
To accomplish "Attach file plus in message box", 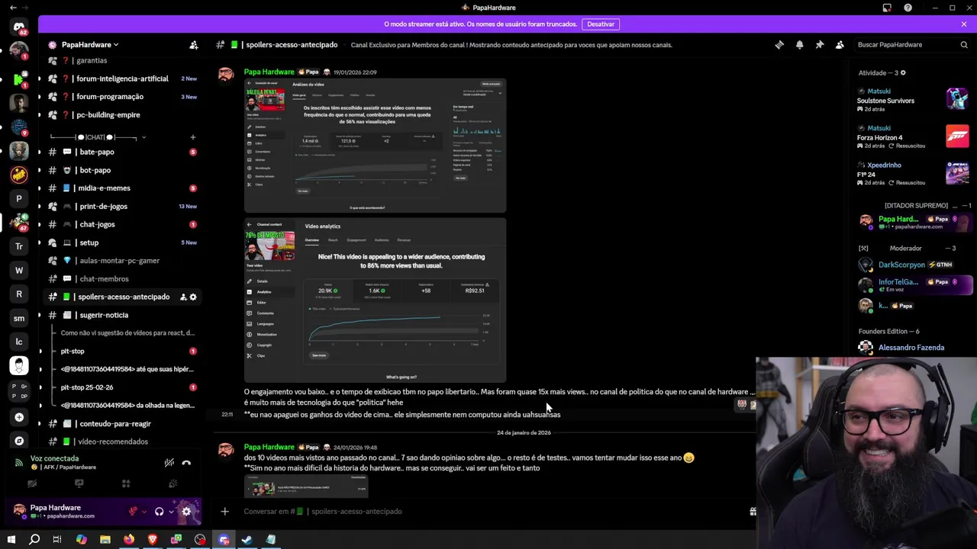I will coord(224,512).
